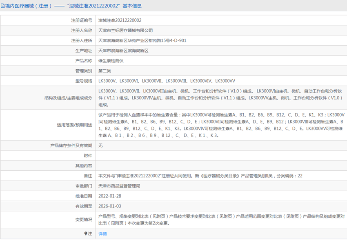Image resolution: width=347 pixels, height=240 pixels.
Task: Click the management class value 第二类
Action: coord(105,71)
